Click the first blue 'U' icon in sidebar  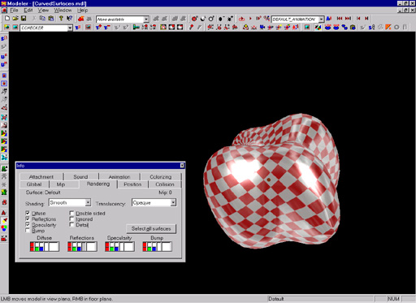pyautogui.click(x=4, y=56)
